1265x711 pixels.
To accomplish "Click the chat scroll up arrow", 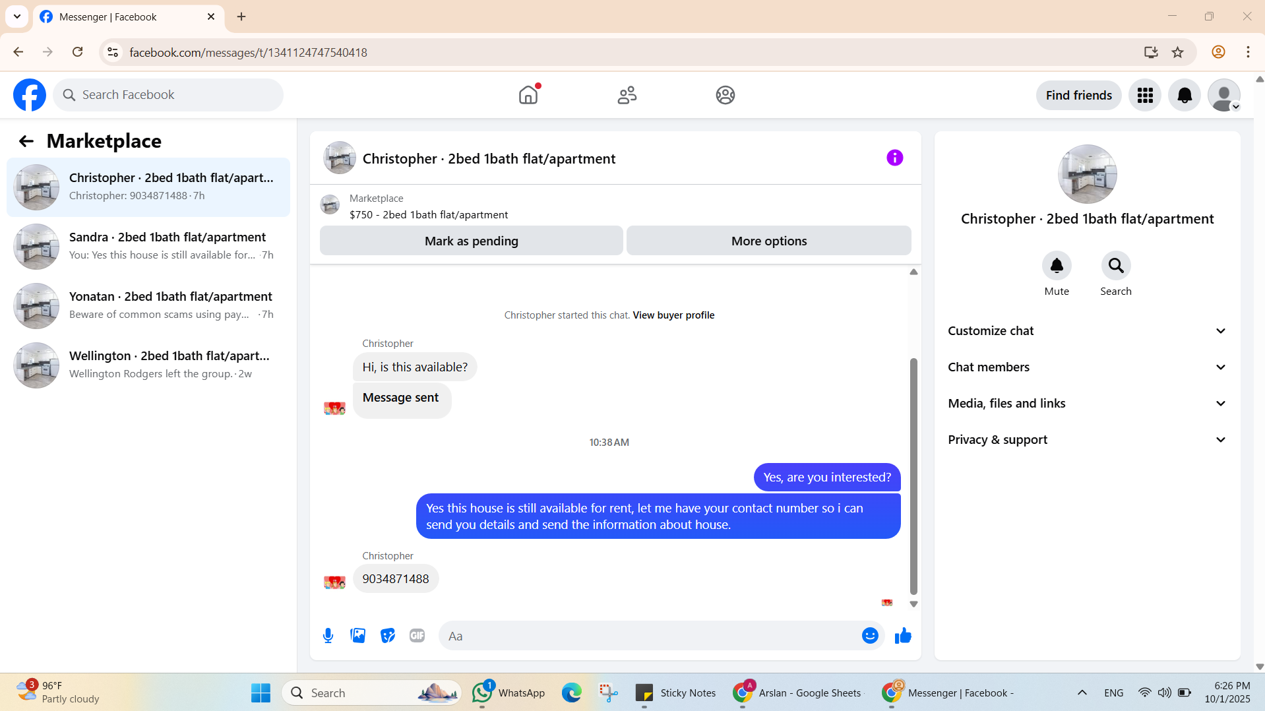I will click(913, 272).
